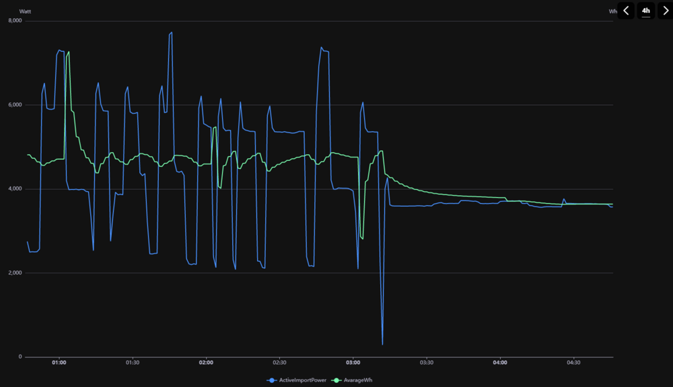The image size is (673, 387).
Task: Click the 8,000 value on the Watt axis
Action: [15, 21]
